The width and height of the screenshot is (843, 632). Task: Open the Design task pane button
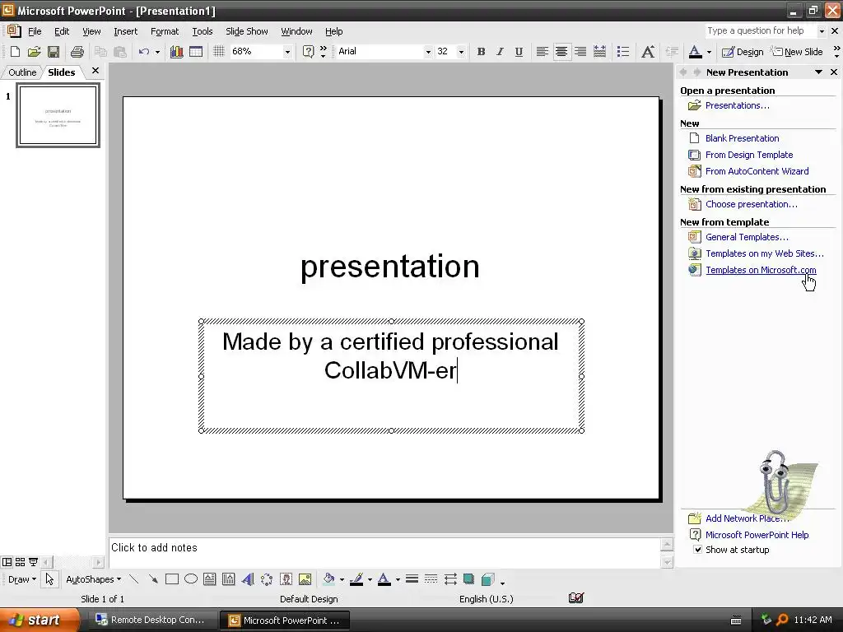pos(743,52)
